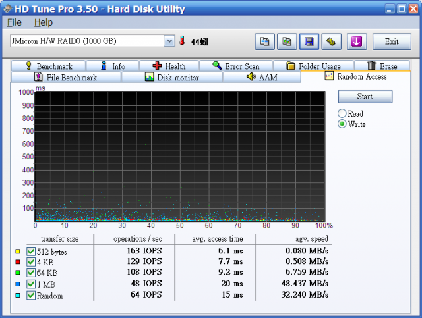Switch to the Health tab

pos(169,66)
